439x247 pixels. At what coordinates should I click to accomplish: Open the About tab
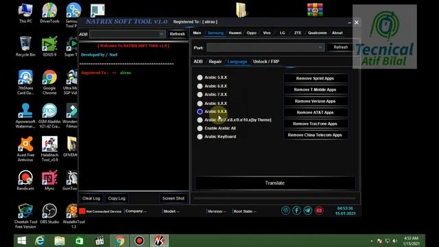[x=337, y=33]
